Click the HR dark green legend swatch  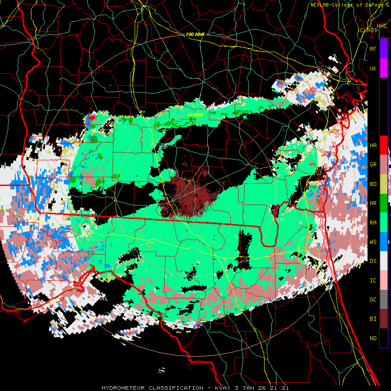point(384,203)
